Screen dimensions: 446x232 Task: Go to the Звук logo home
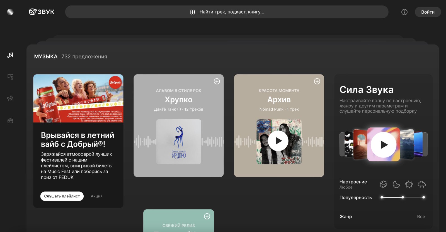click(x=42, y=12)
